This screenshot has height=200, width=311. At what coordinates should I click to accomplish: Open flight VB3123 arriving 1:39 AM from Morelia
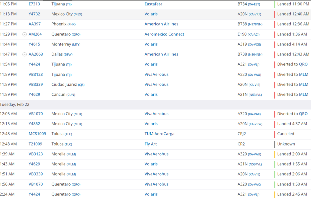(x=36, y=154)
